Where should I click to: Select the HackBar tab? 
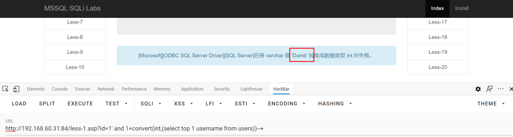pos(281,89)
